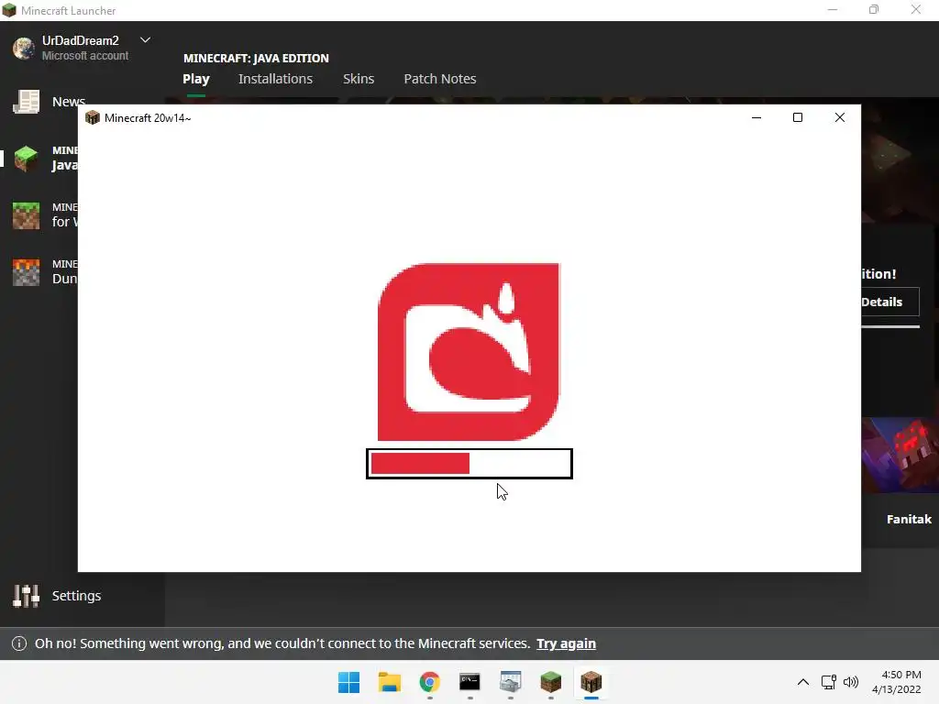Switch to the Installations tab
Screen dimensions: 939x704
275,79
